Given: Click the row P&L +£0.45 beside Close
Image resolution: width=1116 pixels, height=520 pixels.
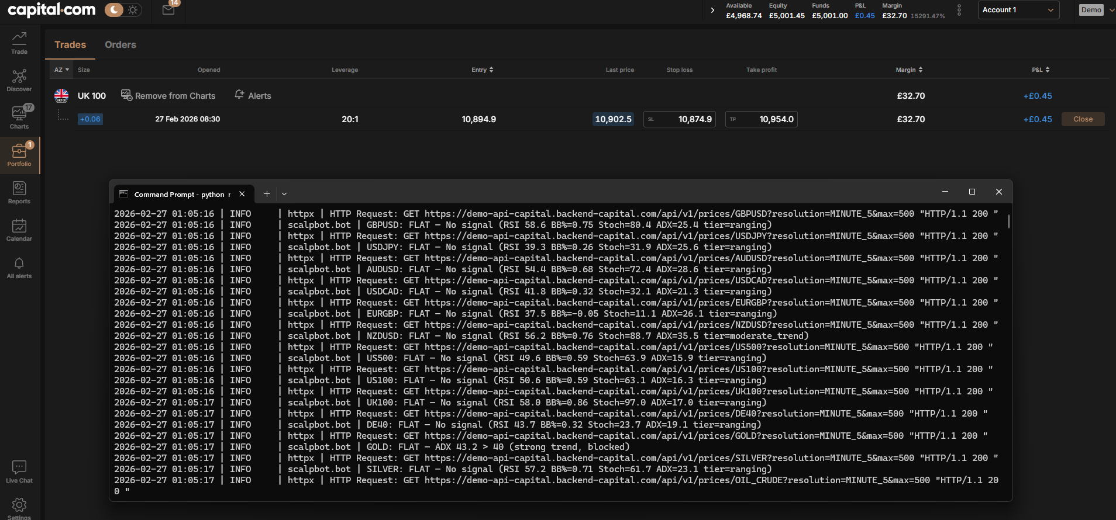Looking at the screenshot, I should (1038, 119).
